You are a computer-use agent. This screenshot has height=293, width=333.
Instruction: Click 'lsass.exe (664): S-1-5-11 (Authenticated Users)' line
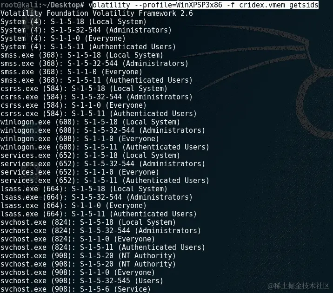click(x=99, y=214)
